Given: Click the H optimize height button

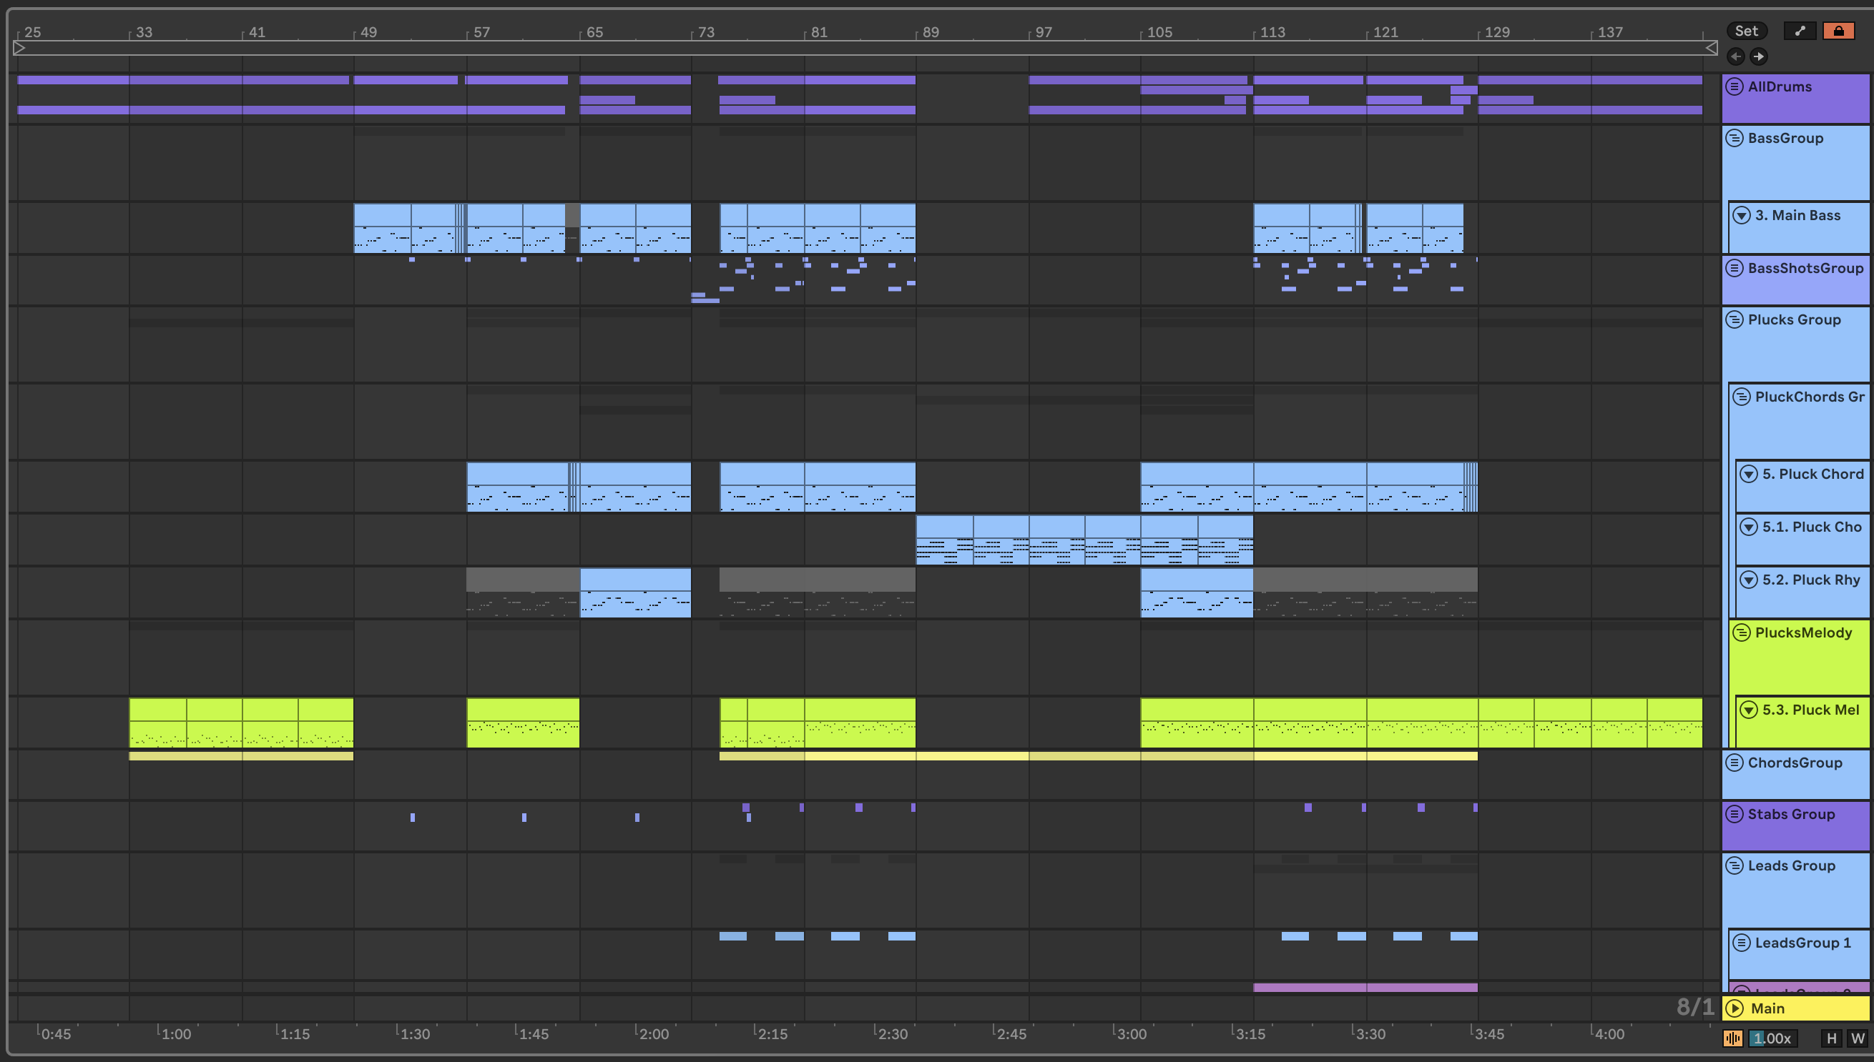Looking at the screenshot, I should point(1831,1038).
